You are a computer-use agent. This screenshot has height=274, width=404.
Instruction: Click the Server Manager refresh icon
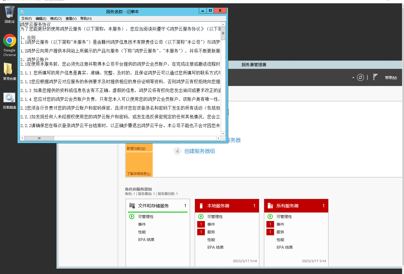360,78
